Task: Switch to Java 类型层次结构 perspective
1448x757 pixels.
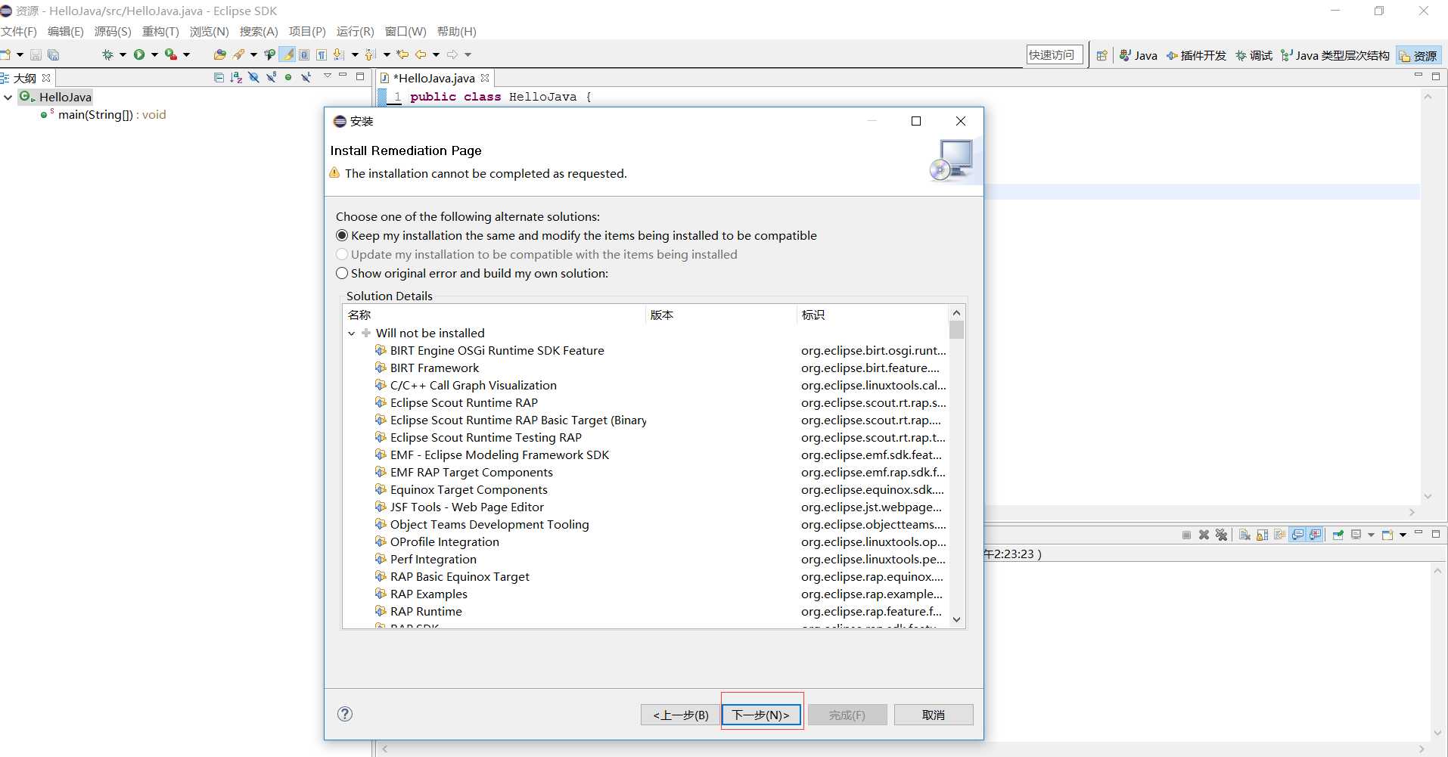Action: [1335, 55]
